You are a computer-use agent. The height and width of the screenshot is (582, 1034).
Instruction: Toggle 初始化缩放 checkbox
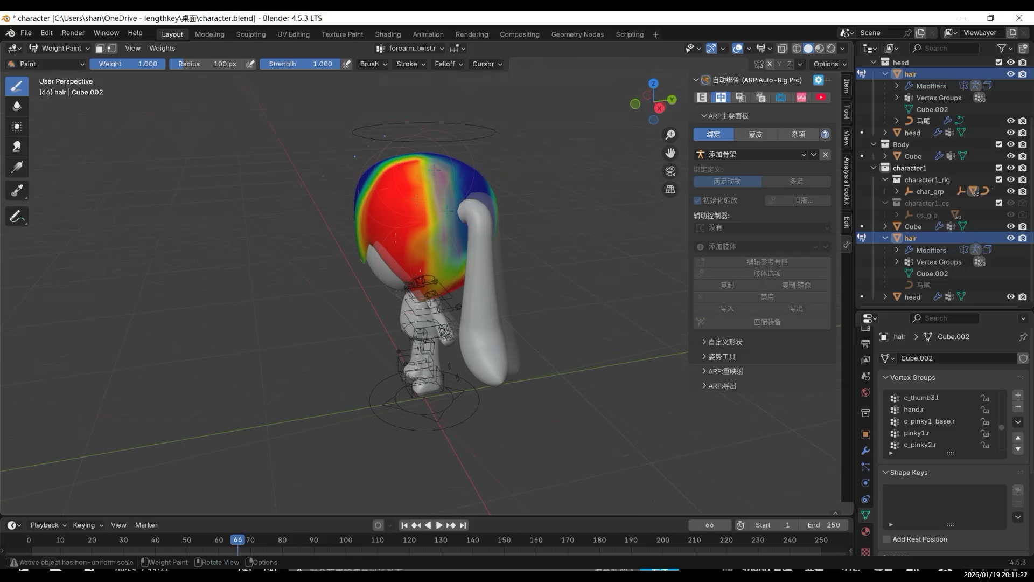pyautogui.click(x=697, y=200)
